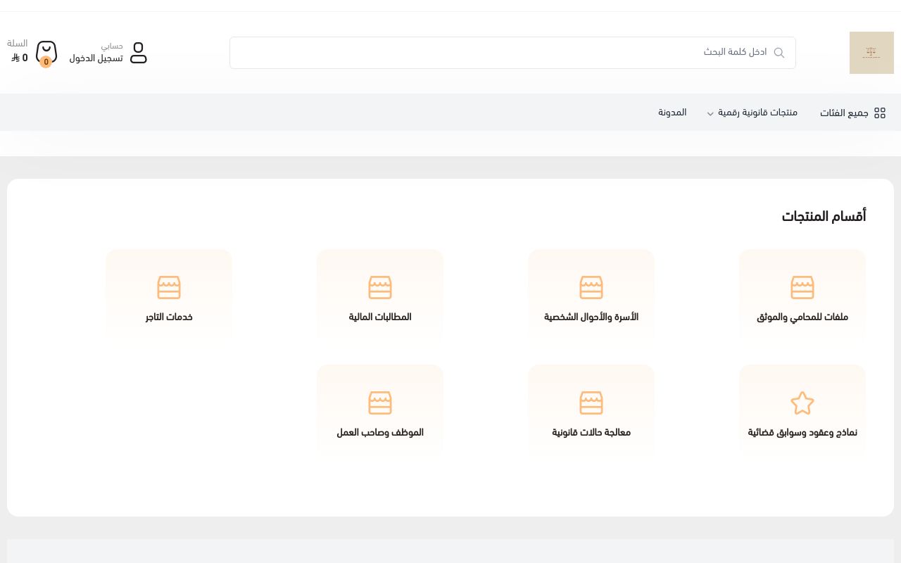Open الأسرة والأحوال الشخصية category title
This screenshot has width=901, height=563.
pyautogui.click(x=591, y=317)
